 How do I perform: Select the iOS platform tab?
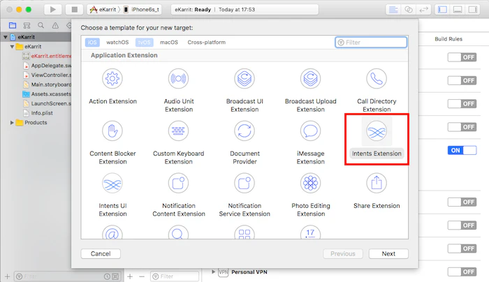coord(92,42)
